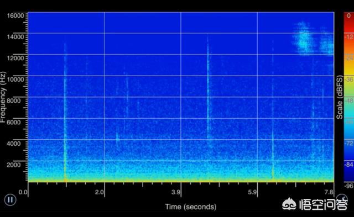This screenshot has height=217, width=354.
Task: Click the 16000 Hz frequency tick label
Action: (15, 15)
